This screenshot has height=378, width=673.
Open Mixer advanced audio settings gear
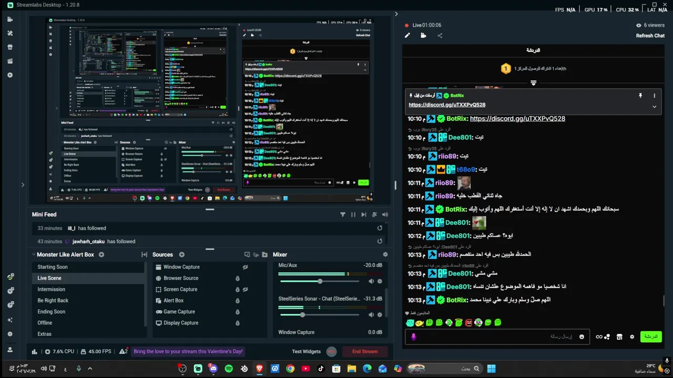coord(385,255)
